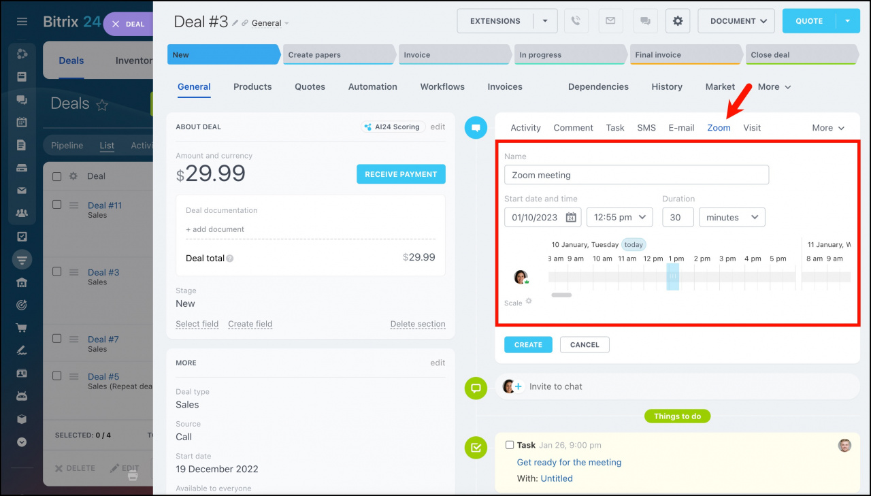Switch to the Products tab
The image size is (871, 496).
point(252,86)
